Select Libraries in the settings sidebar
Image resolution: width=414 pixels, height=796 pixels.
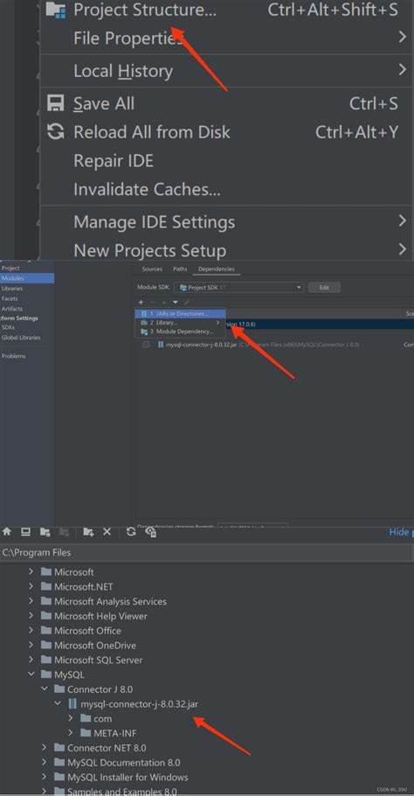(x=12, y=289)
